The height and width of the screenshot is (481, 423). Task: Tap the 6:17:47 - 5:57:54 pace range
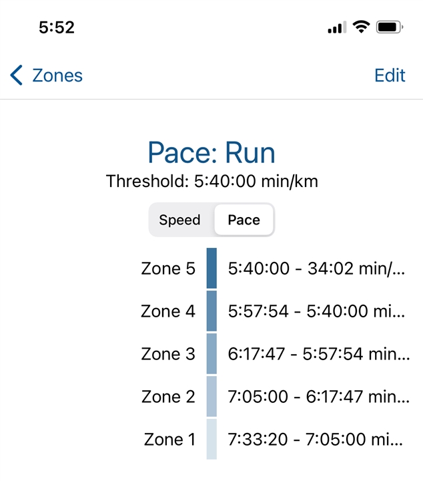[318, 353]
